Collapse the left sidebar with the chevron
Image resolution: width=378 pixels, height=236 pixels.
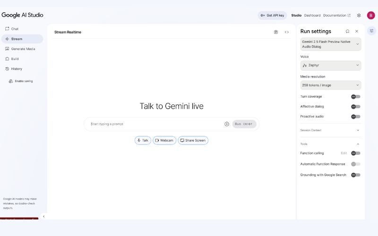(x=43, y=217)
